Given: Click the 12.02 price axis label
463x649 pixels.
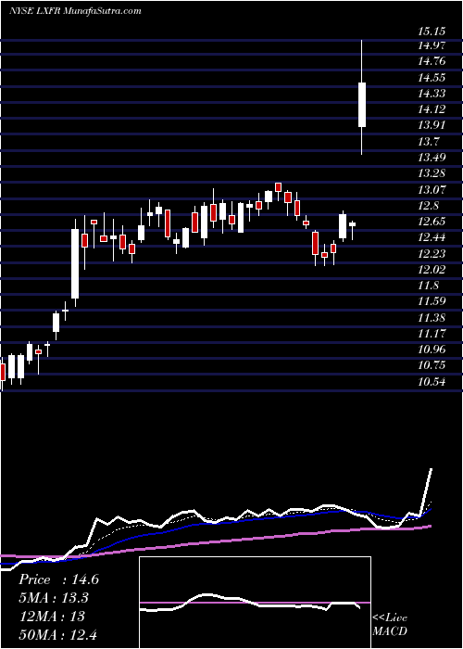Looking at the screenshot, I should [432, 270].
